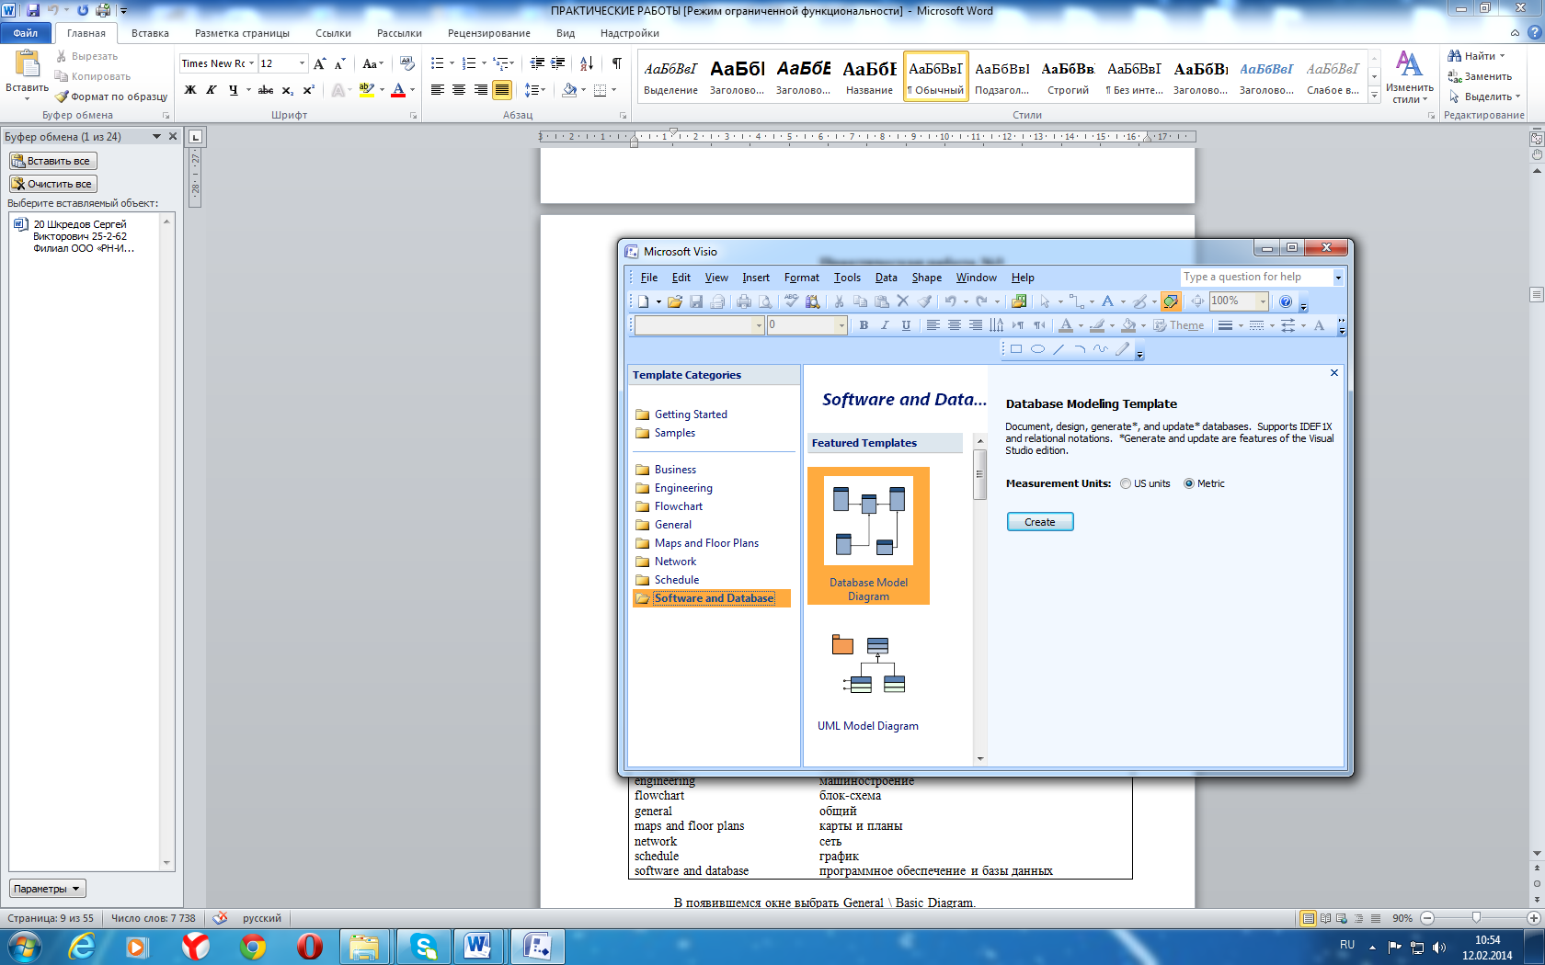Select the Rectangle drawing tool in Visio
This screenshot has width=1545, height=965.
[x=1016, y=349]
